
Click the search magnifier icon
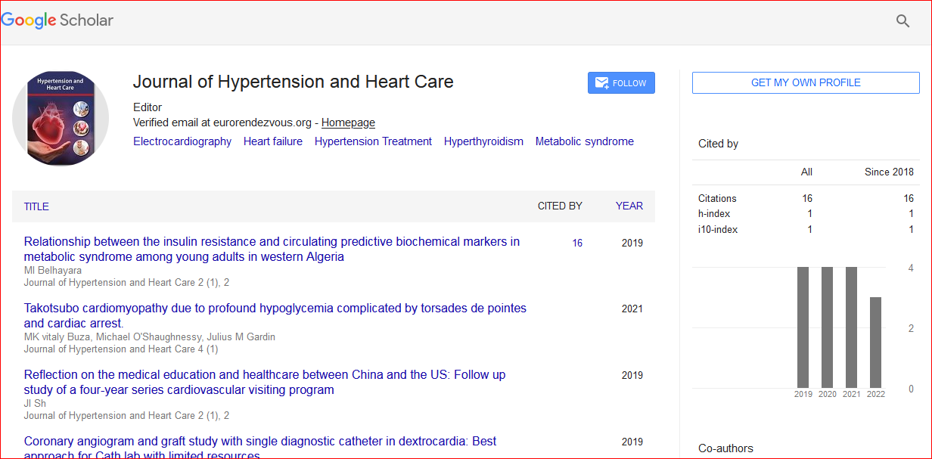pyautogui.click(x=902, y=21)
